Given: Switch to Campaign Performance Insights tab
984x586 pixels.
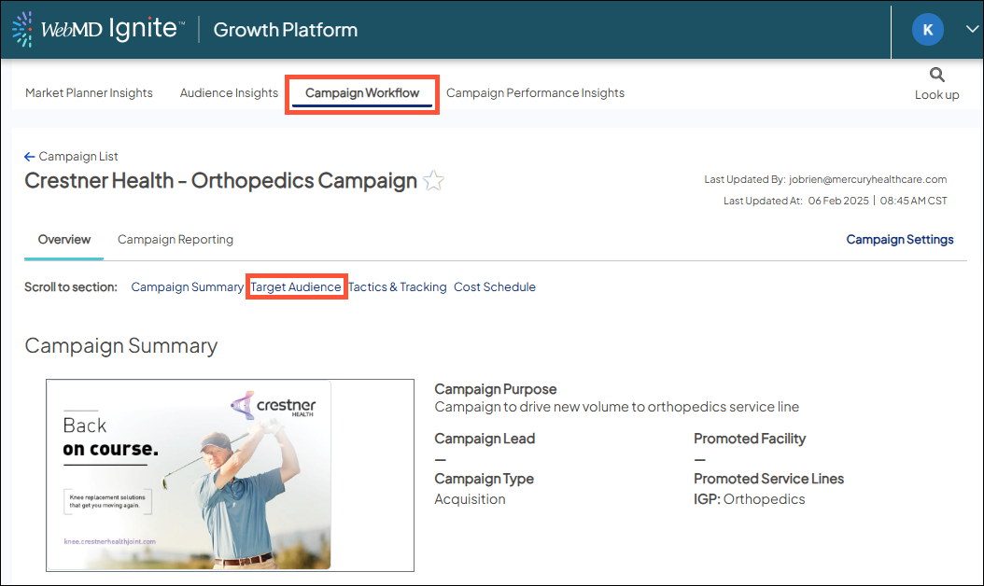Looking at the screenshot, I should click(535, 93).
